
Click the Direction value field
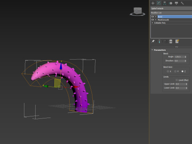(180, 61)
